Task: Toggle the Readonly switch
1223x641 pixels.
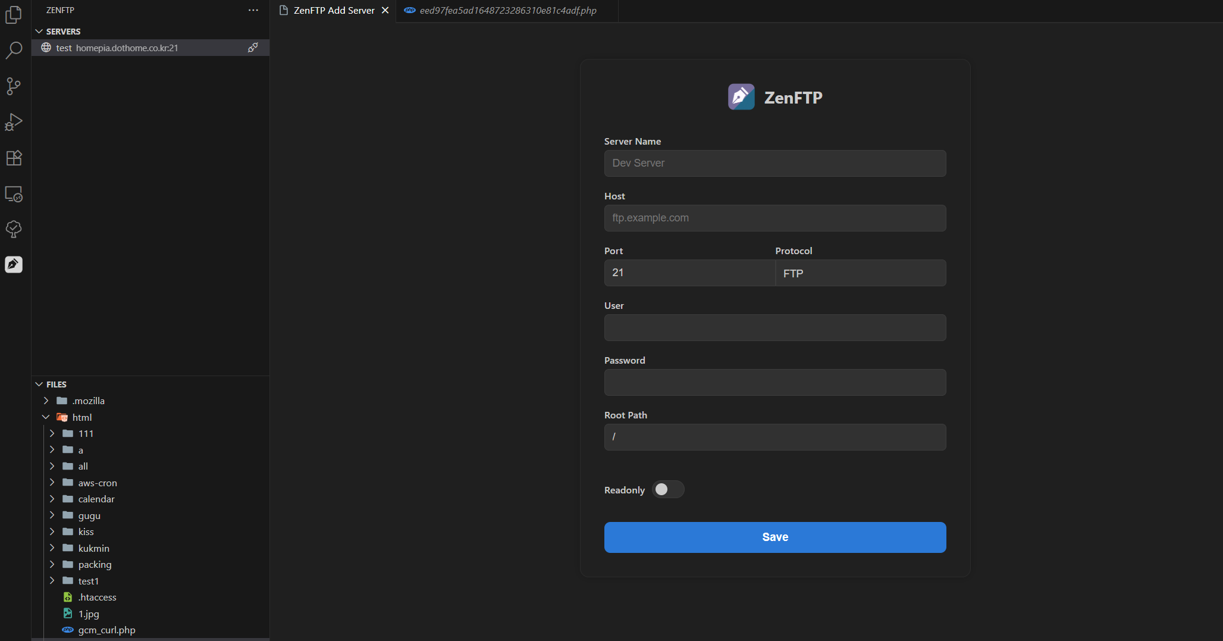Action: 668,489
